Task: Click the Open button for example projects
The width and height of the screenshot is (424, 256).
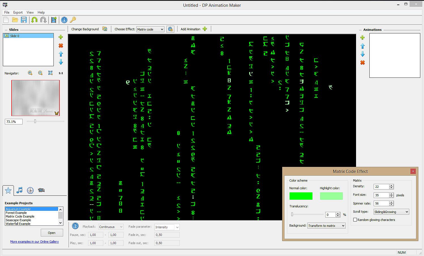Action: tap(52, 233)
